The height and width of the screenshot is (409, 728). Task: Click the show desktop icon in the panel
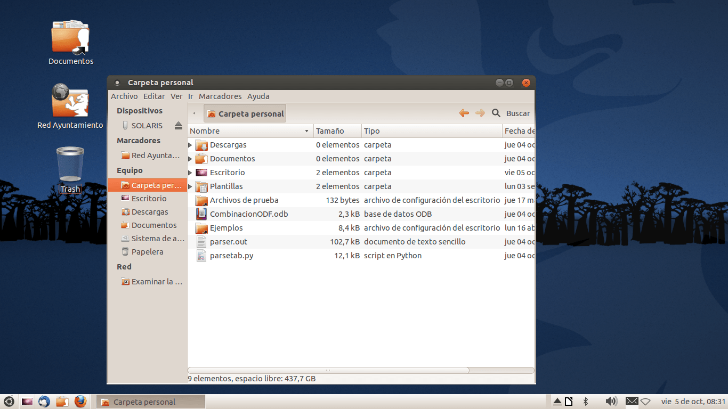point(27,402)
